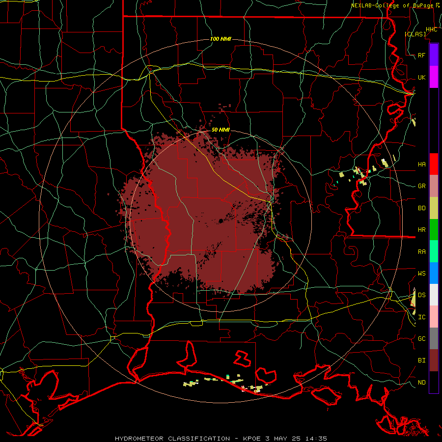Click the BI legend label

click(422, 360)
